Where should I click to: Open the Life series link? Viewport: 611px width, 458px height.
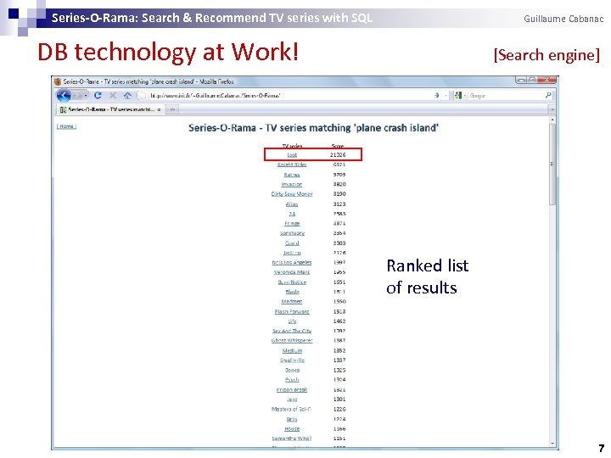292,321
